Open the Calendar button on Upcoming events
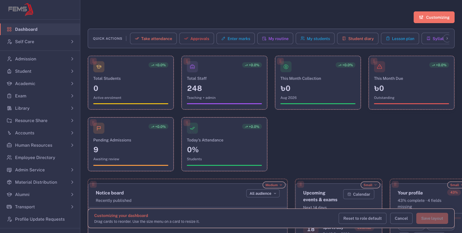The height and width of the screenshot is (233, 462). point(359,194)
